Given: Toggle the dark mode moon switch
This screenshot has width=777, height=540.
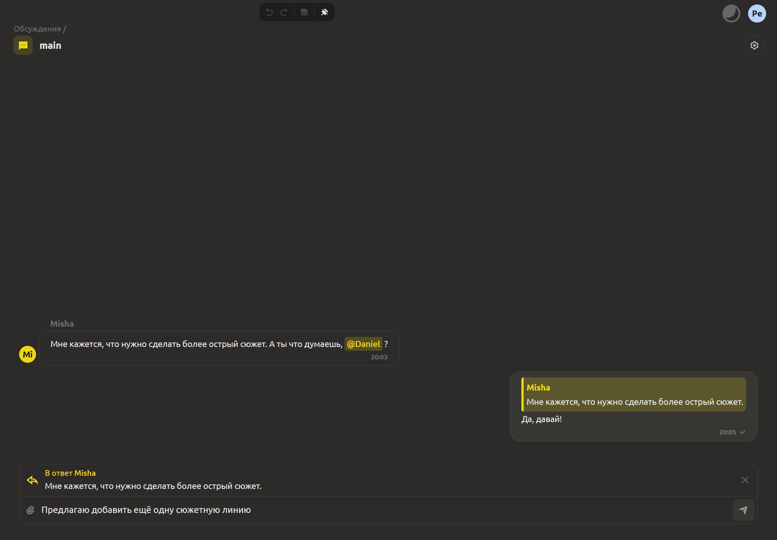Looking at the screenshot, I should [x=731, y=14].
